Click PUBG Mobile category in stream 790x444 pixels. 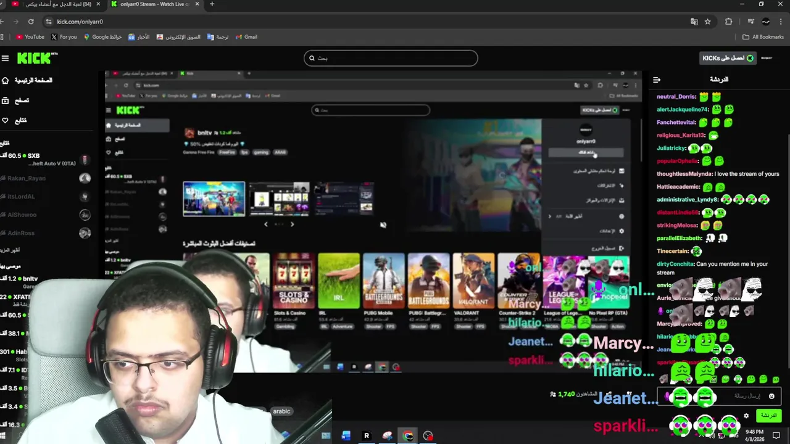[384, 281]
